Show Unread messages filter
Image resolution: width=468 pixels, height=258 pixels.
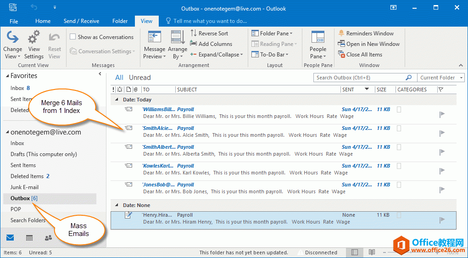[139, 77]
